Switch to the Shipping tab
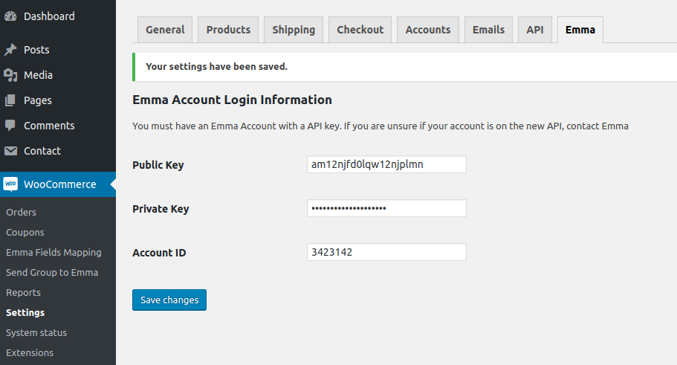The image size is (677, 365). pyautogui.click(x=294, y=30)
